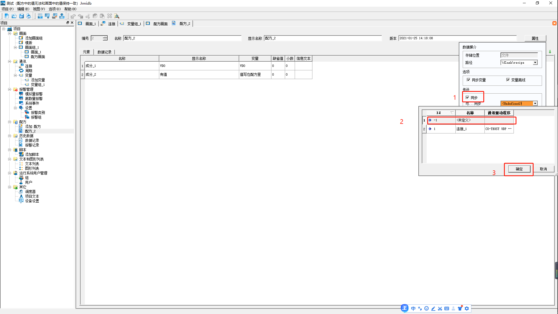558x314 pixels.
Task: Float the 项目 panel with the dock icon
Action: 68,23
